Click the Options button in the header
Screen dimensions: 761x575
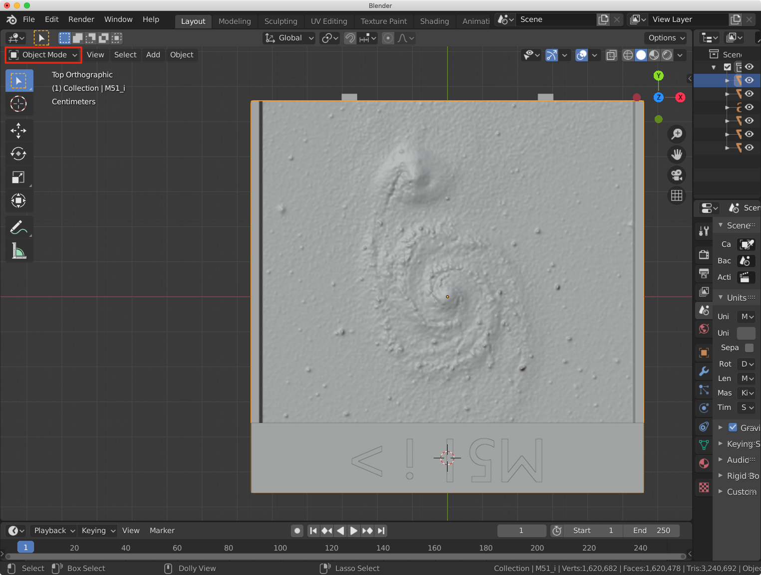[x=665, y=38]
